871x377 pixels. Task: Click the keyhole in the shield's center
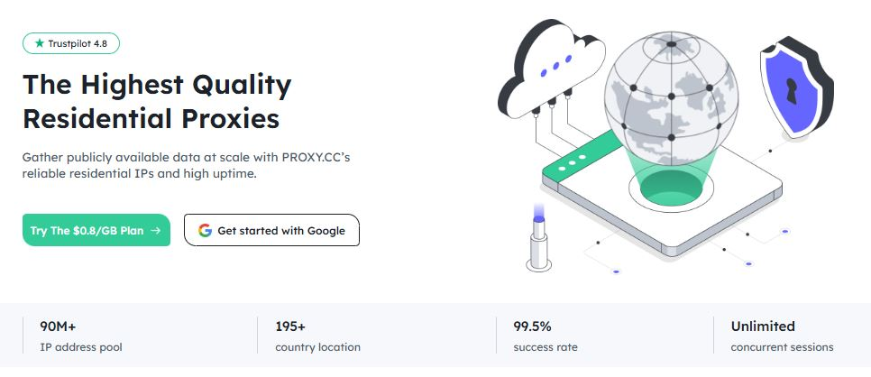click(x=792, y=89)
